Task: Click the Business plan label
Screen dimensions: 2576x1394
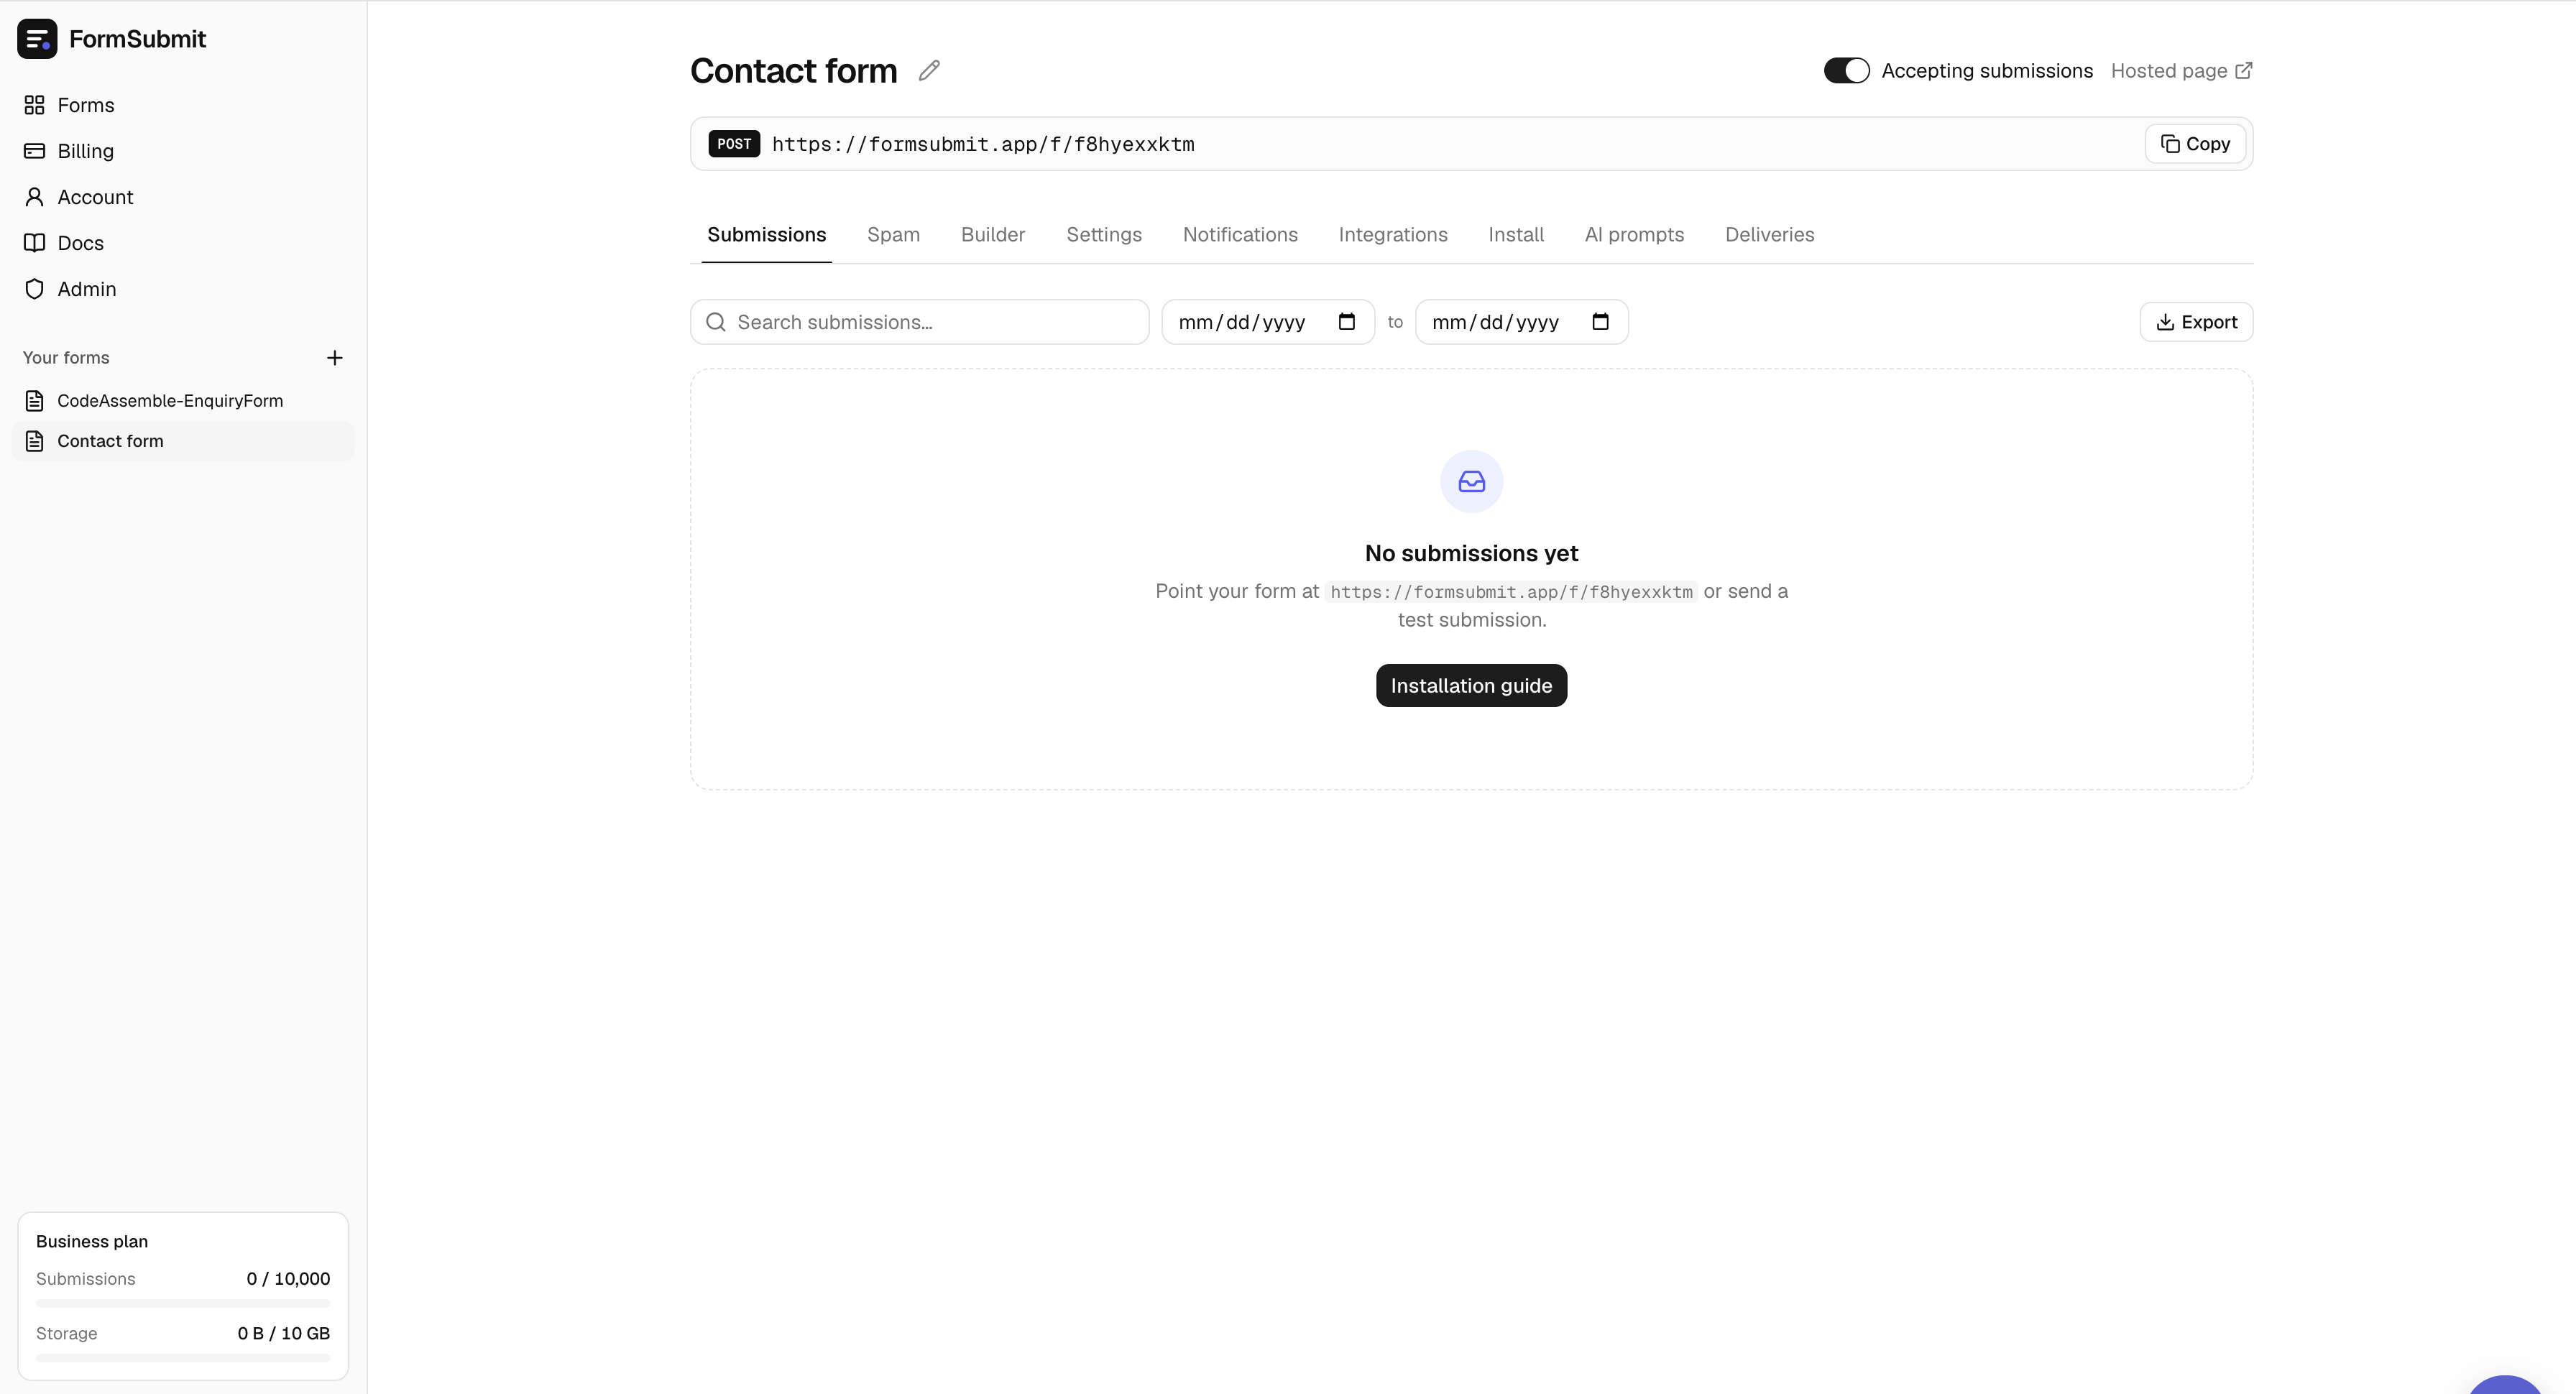Action: pos(92,1242)
